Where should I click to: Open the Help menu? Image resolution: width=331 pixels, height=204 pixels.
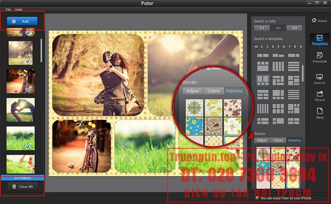[x=19, y=9]
